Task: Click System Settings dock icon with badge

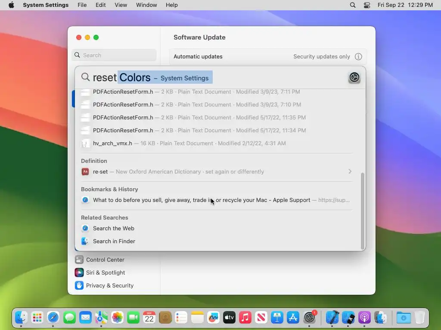Action: tap(310, 318)
